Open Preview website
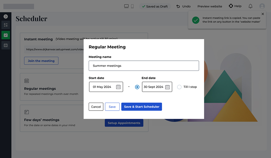Image resolution: width=271 pixels, height=158 pixels. tap(210, 6)
